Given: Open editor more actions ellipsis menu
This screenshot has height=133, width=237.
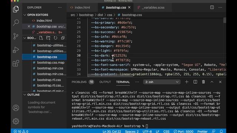Looking at the screenshot, I should 220,7.
